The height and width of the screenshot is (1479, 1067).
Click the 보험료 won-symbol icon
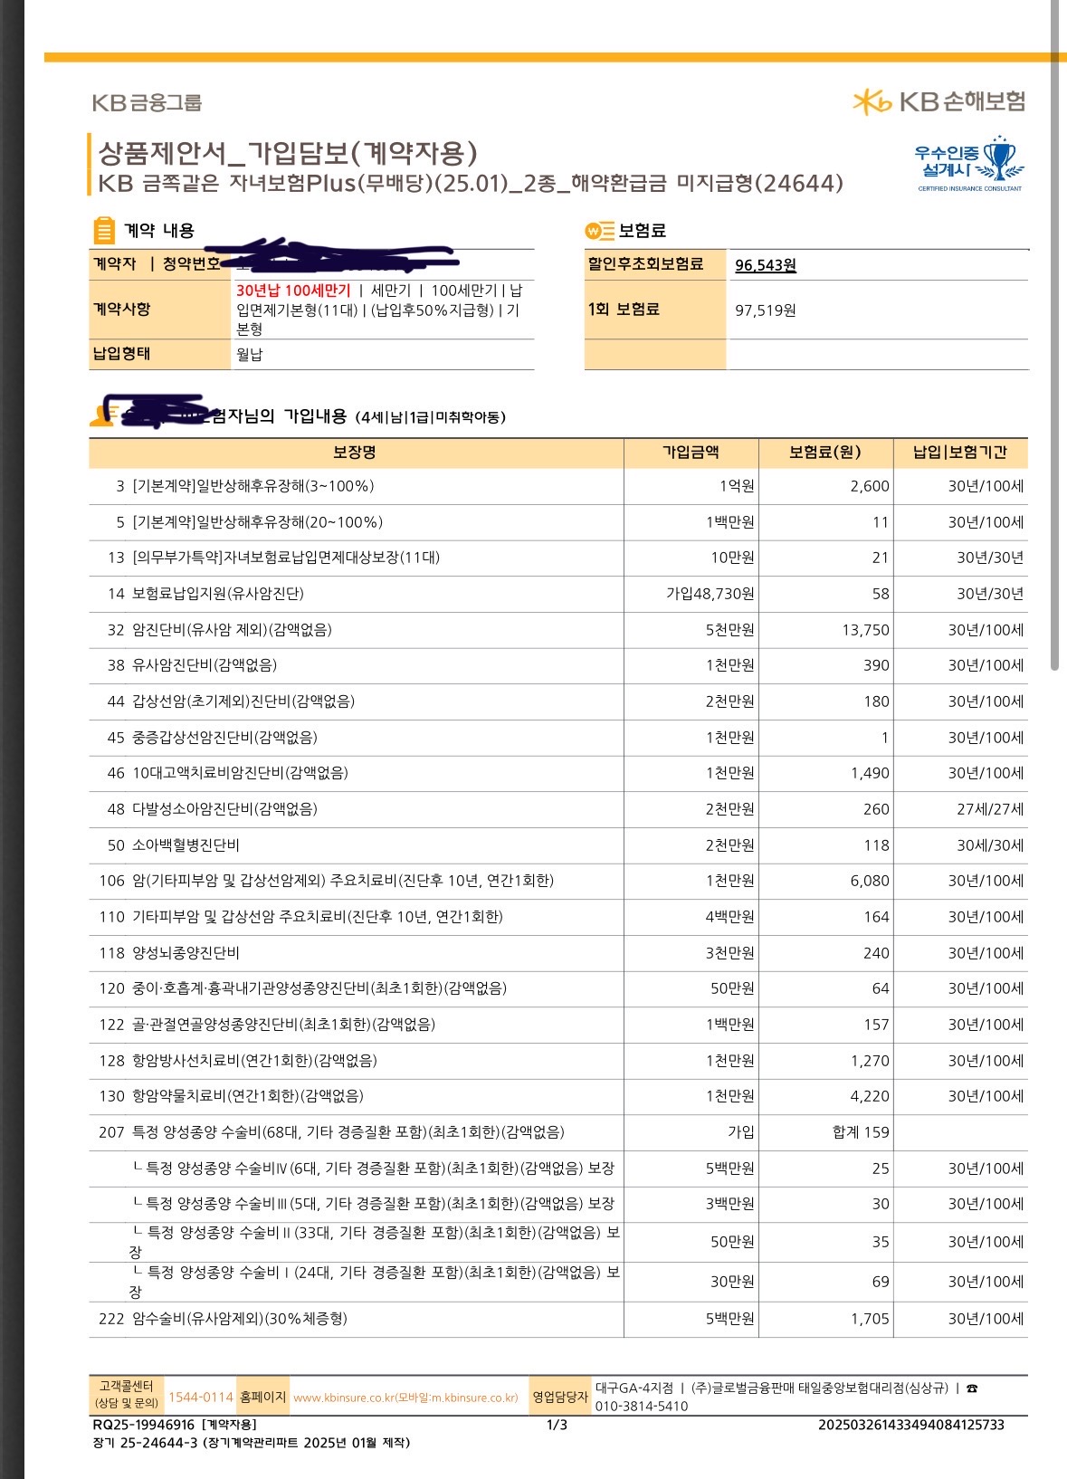(600, 231)
